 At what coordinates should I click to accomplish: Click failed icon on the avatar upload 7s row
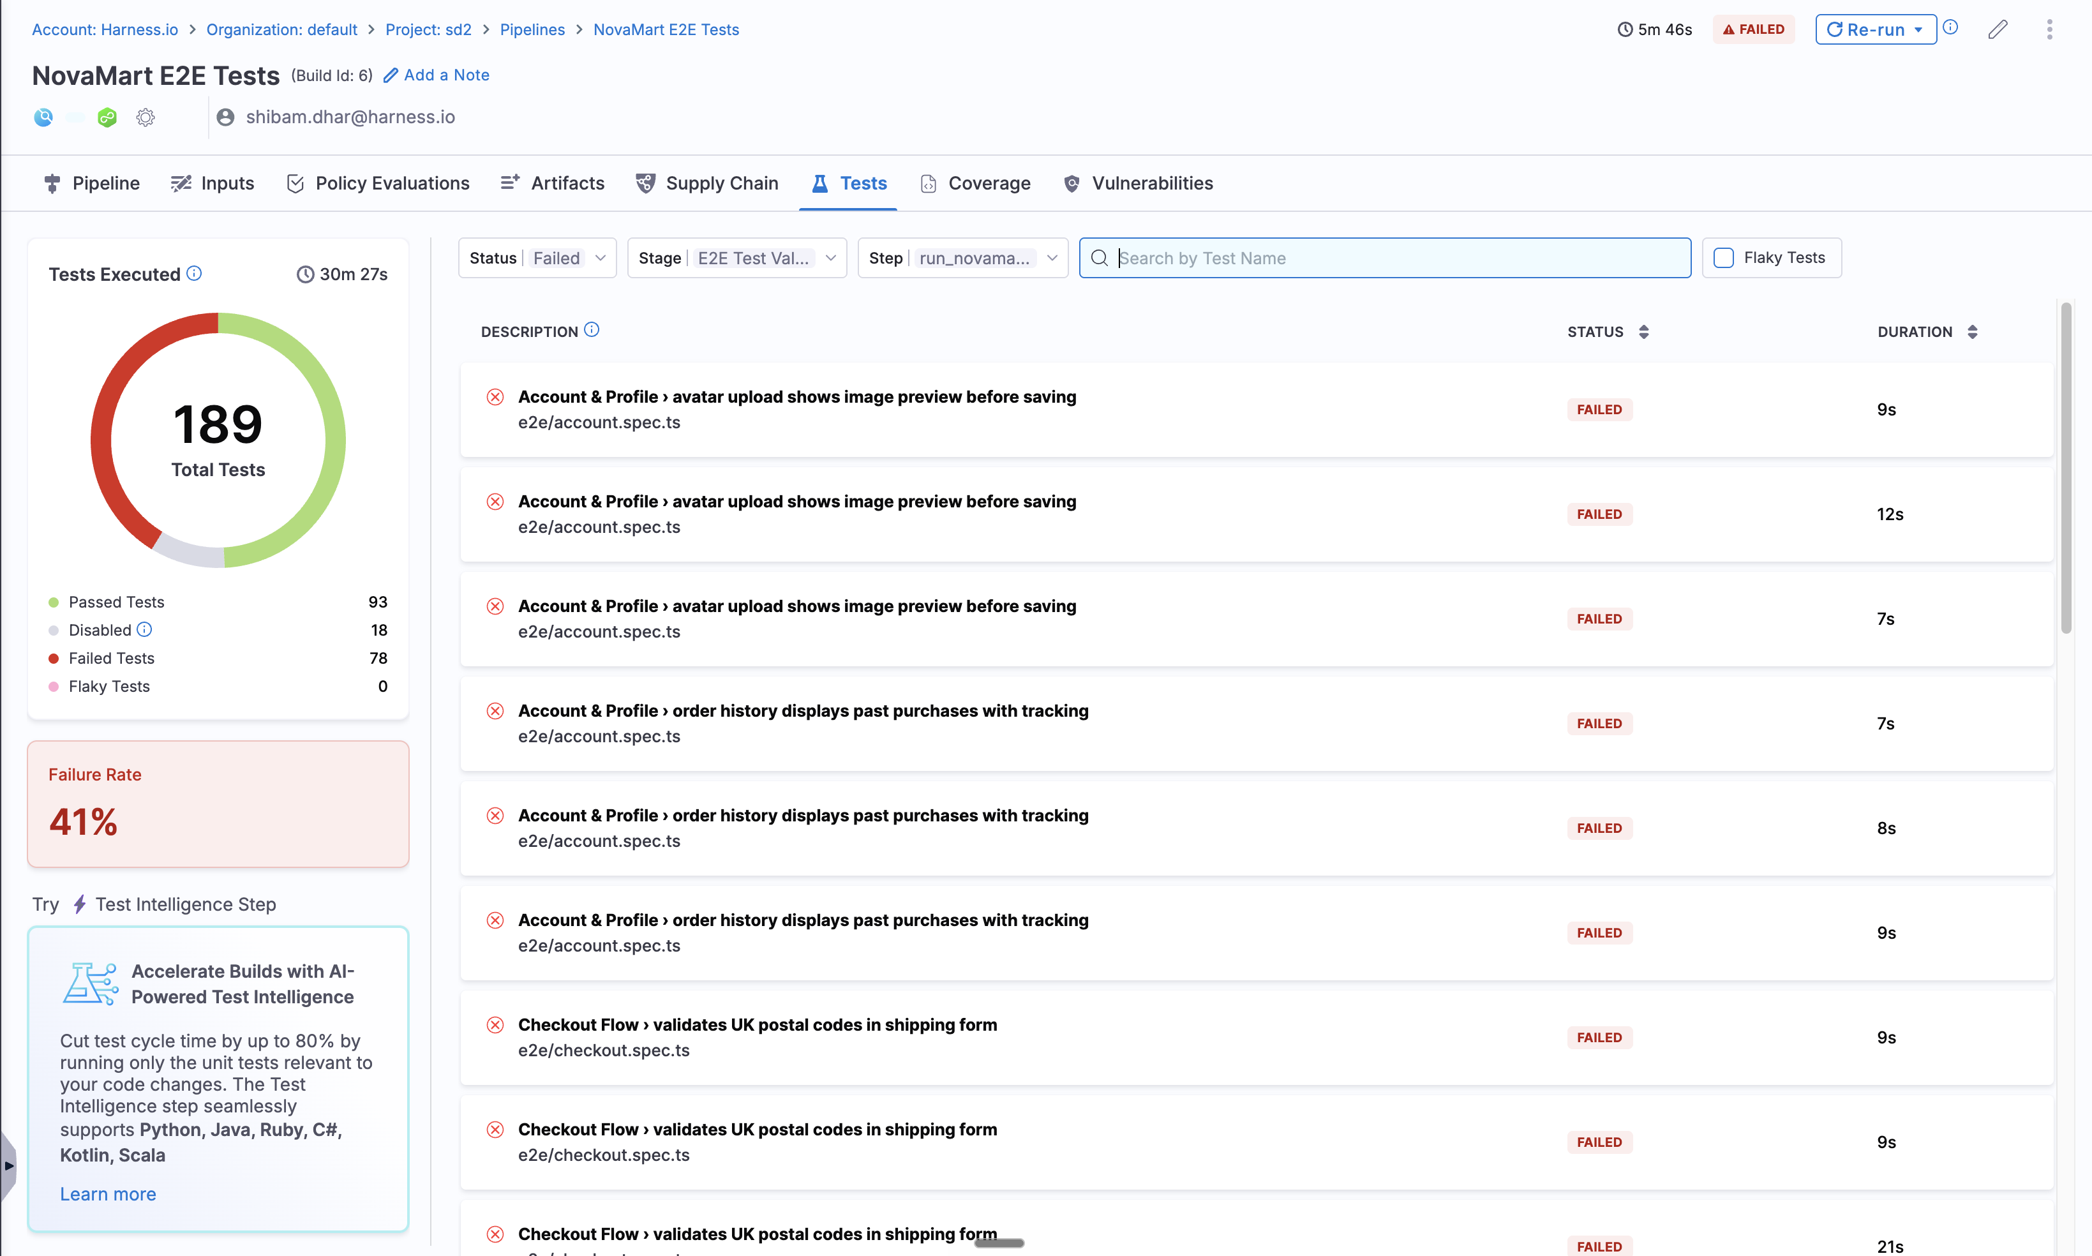[x=495, y=607]
